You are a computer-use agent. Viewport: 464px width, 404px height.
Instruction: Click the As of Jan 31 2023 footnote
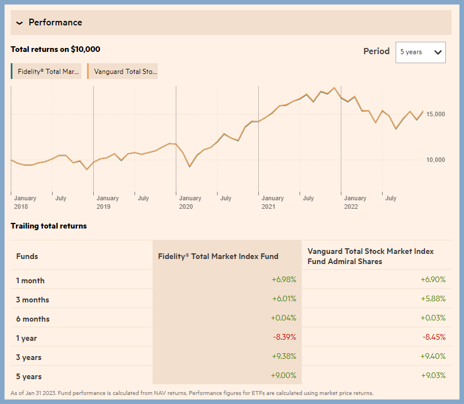192,393
